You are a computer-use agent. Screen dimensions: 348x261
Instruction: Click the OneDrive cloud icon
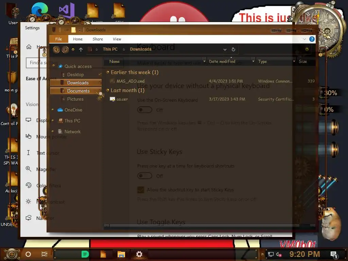tap(60, 110)
